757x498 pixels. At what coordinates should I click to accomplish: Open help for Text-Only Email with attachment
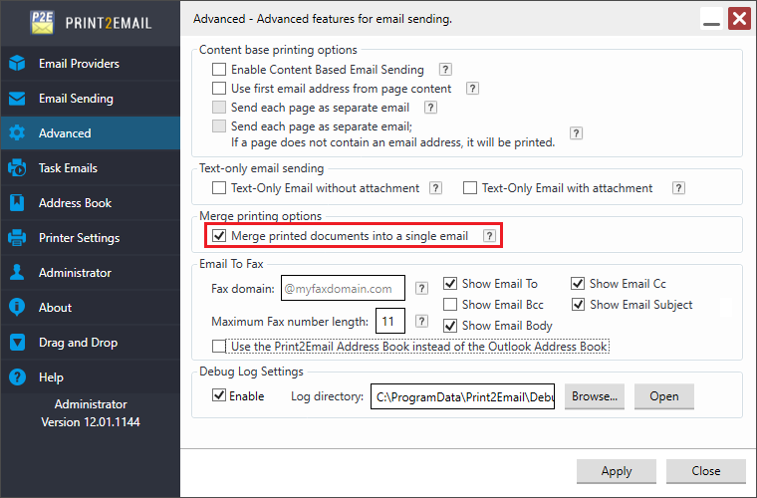click(x=678, y=187)
